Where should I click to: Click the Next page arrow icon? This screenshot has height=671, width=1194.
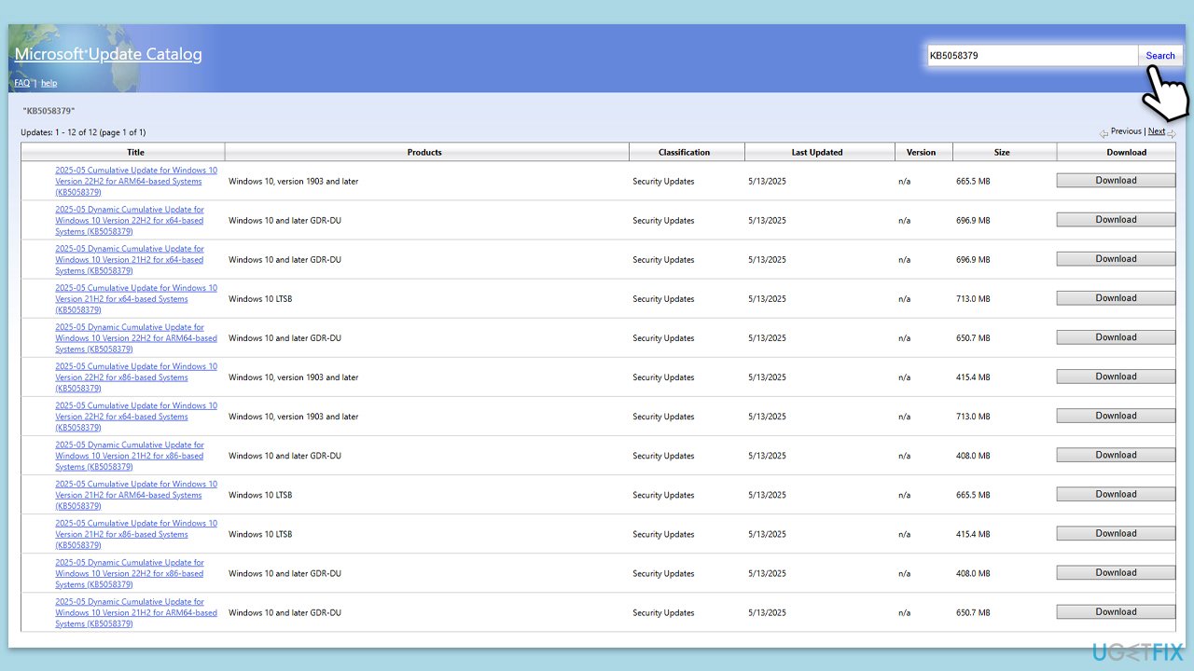tap(1172, 133)
